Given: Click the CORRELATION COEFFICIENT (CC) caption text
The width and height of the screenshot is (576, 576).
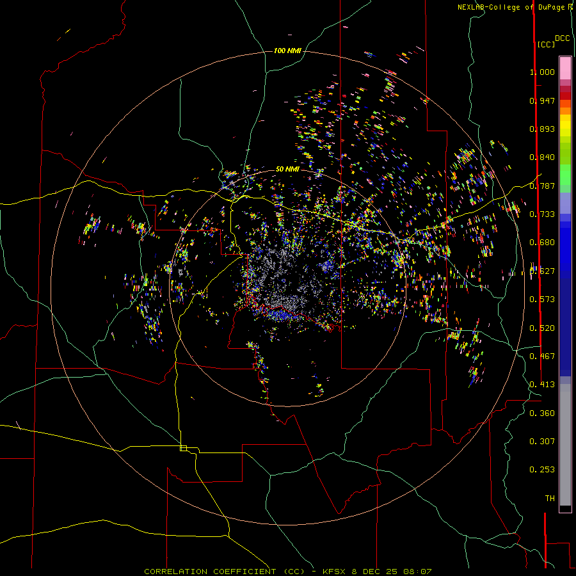Looking at the screenshot, I should point(225,572).
